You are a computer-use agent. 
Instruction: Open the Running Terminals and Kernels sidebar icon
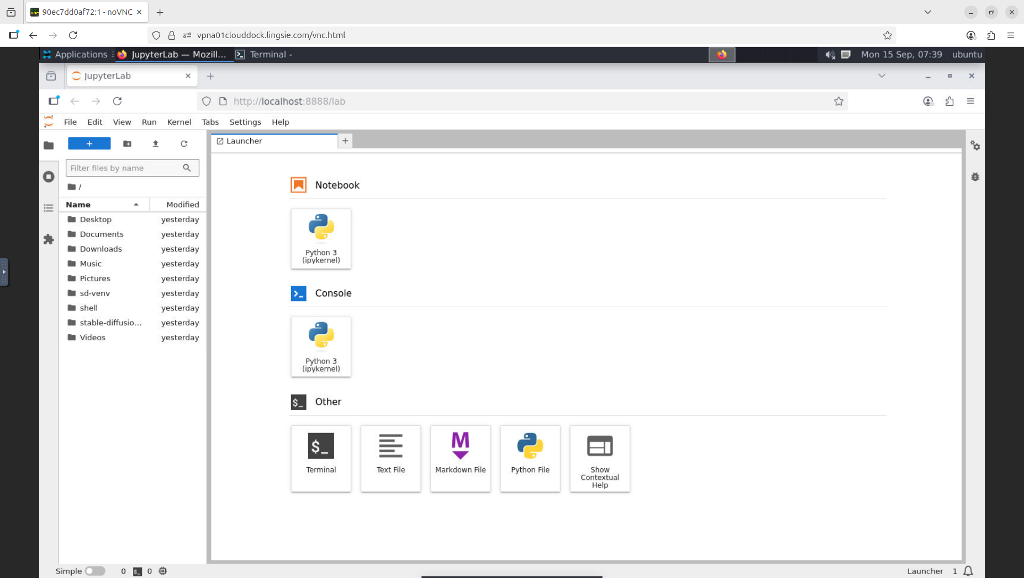click(49, 176)
